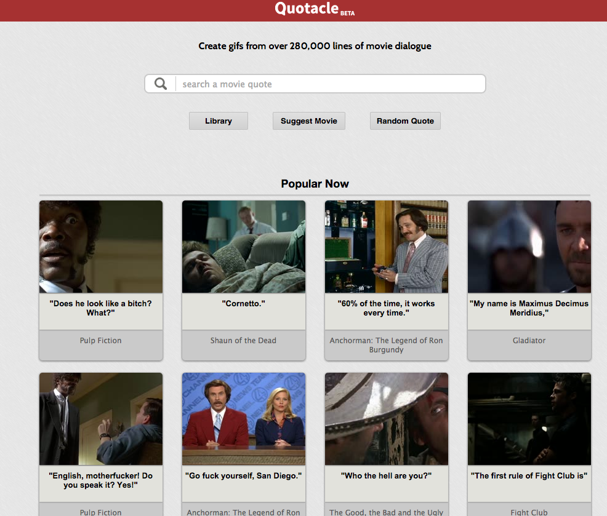Click the Gladiator movie title
Image resolution: width=607 pixels, height=516 pixels.
(x=529, y=341)
